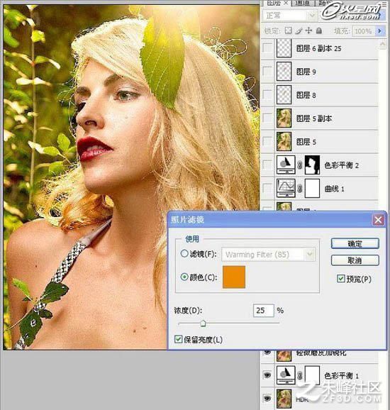The width and height of the screenshot is (390, 410).
Task: Click thumbnail of 图层 5
Action: pyautogui.click(x=284, y=141)
